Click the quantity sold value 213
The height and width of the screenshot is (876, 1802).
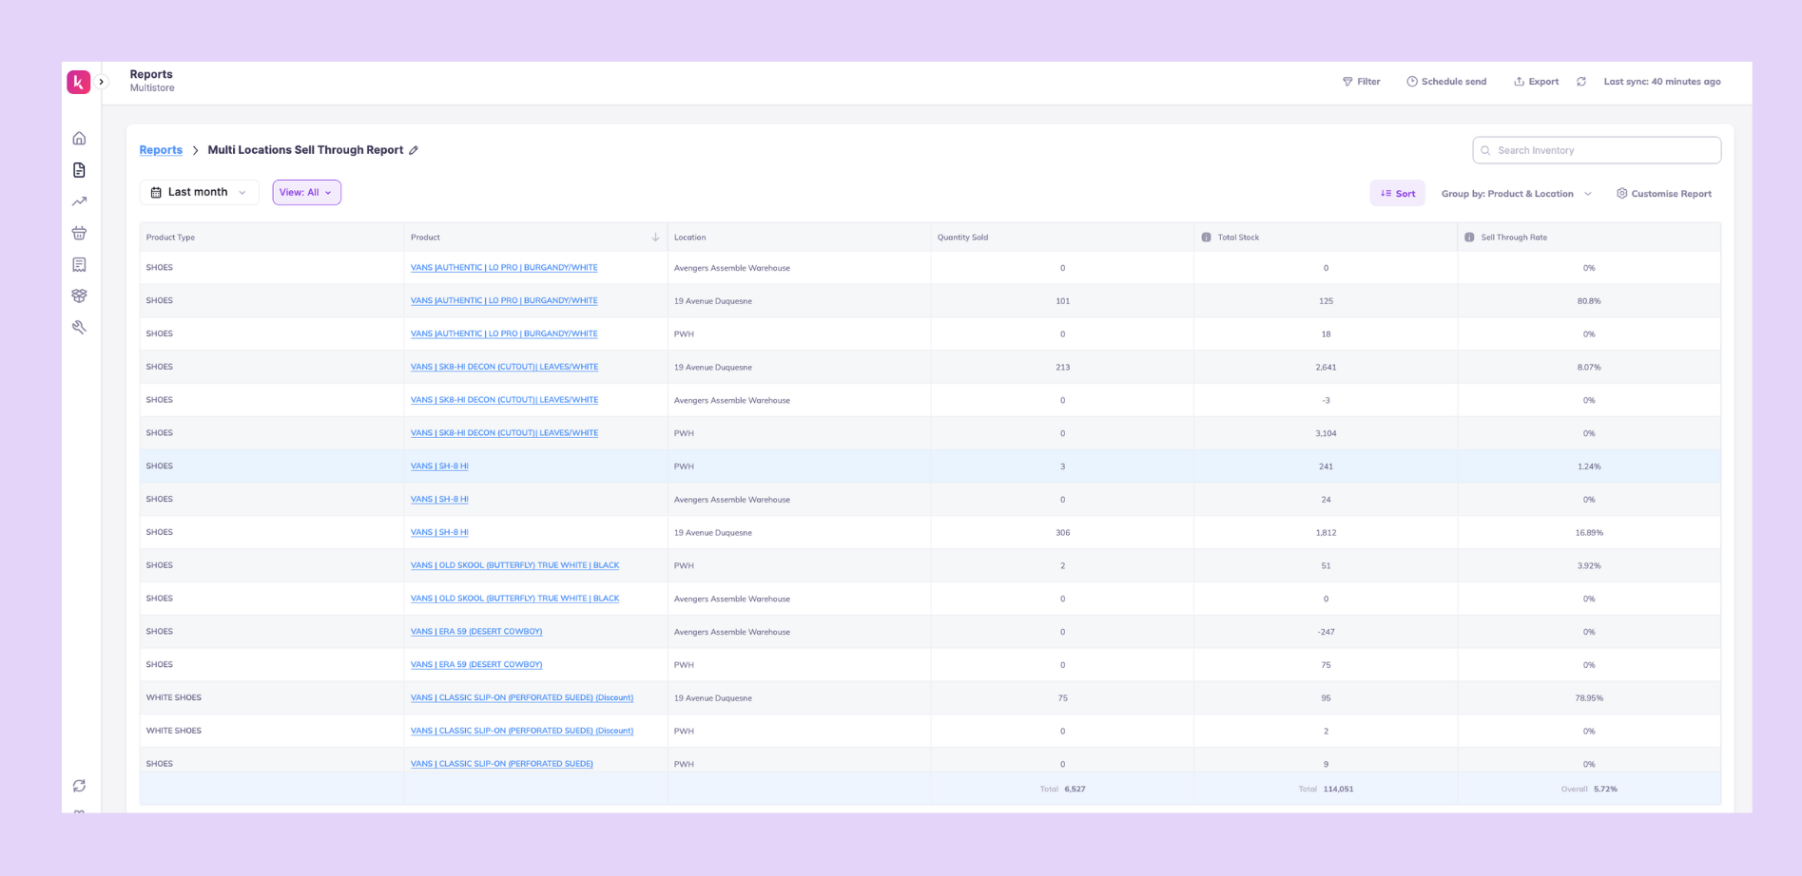point(1062,367)
